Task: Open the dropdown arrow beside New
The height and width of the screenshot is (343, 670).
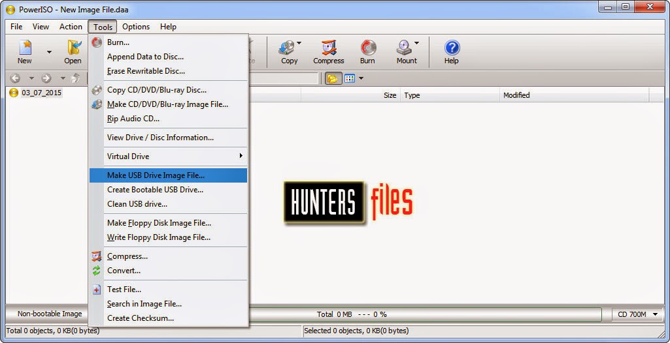Action: (x=49, y=52)
